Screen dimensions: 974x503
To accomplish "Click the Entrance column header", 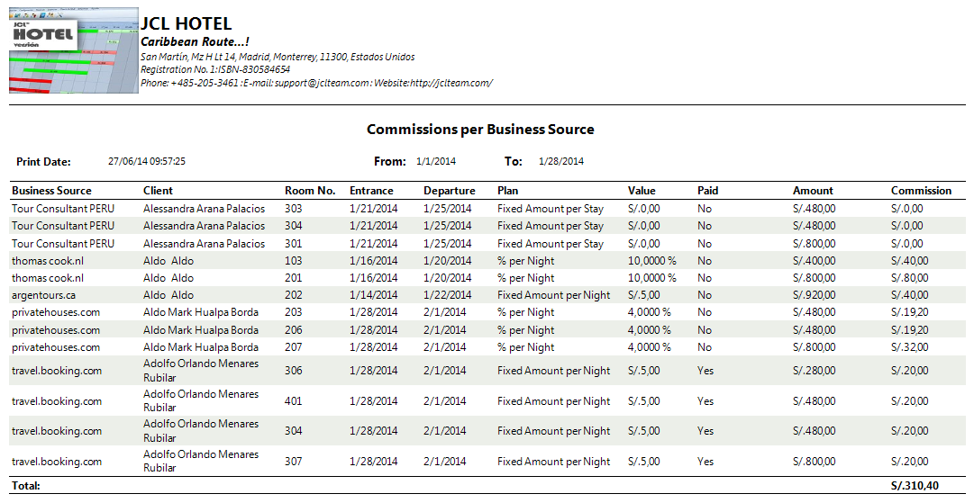I will (x=371, y=191).
